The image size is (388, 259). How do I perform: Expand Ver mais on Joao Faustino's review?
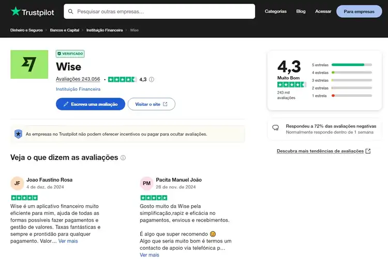coord(68,241)
